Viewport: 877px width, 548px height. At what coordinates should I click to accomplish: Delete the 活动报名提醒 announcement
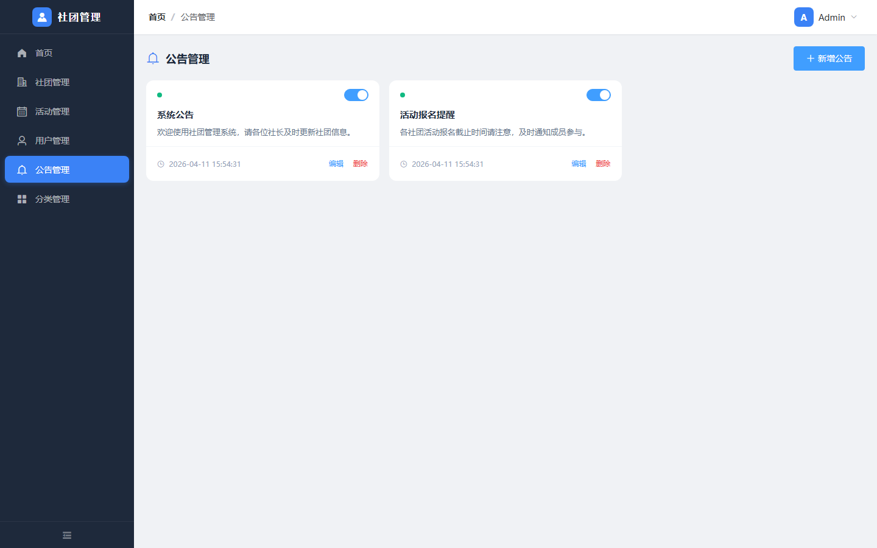click(x=603, y=164)
